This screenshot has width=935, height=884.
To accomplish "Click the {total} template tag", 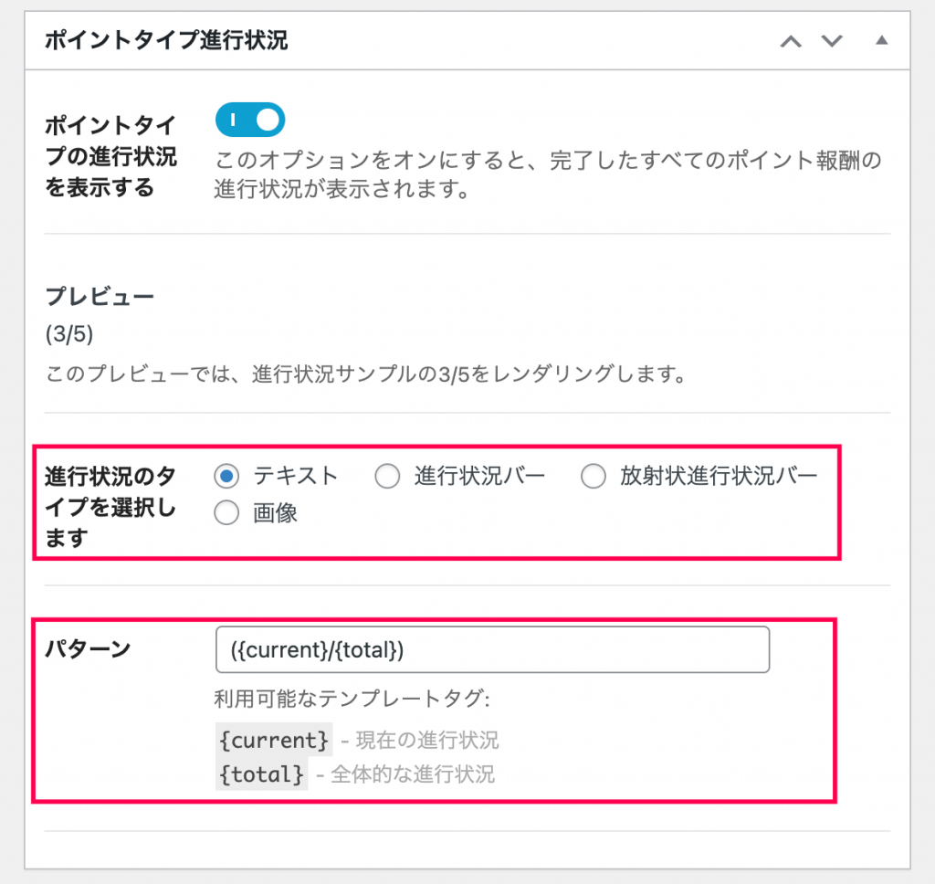I will point(262,774).
